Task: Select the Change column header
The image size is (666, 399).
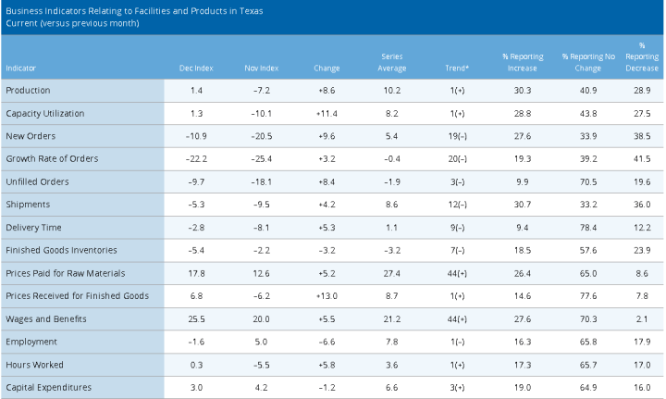Action: pos(327,68)
